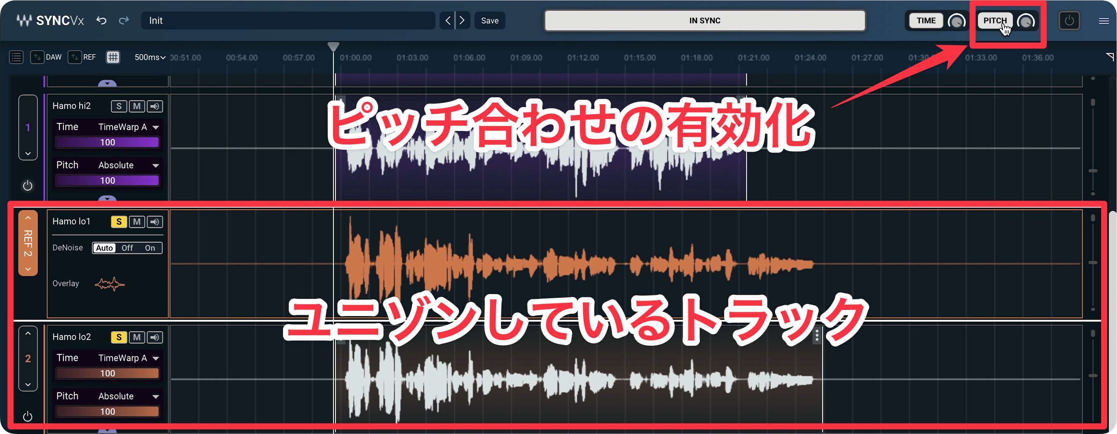Click speaker icon on Hamo lo1
This screenshot has height=434, width=1117.
pos(155,222)
